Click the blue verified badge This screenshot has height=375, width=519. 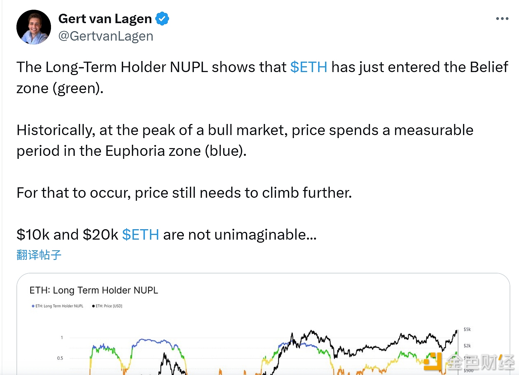pos(162,19)
